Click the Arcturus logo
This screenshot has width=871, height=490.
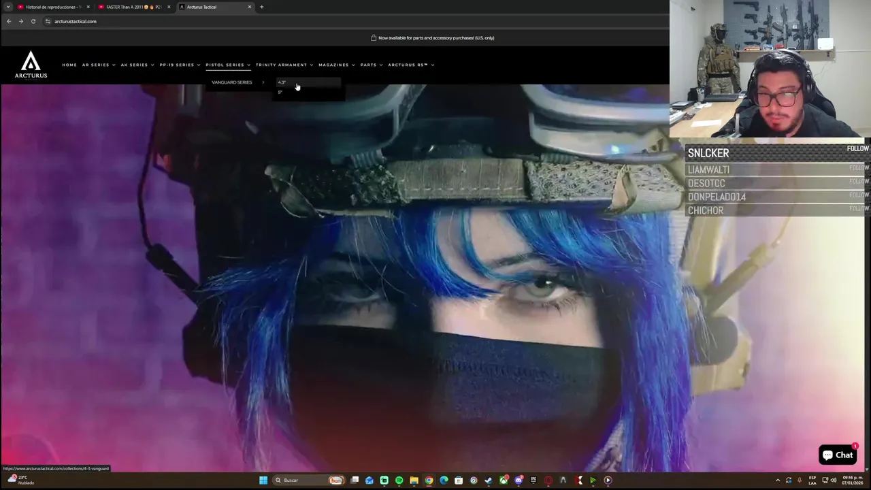click(31, 65)
